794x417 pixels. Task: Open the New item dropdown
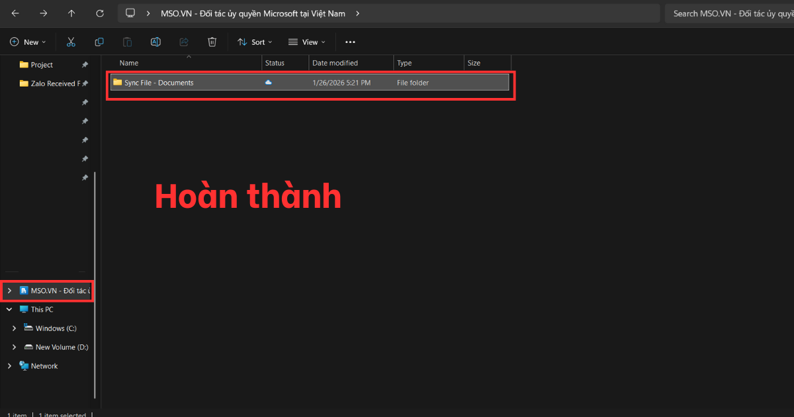[x=27, y=42]
